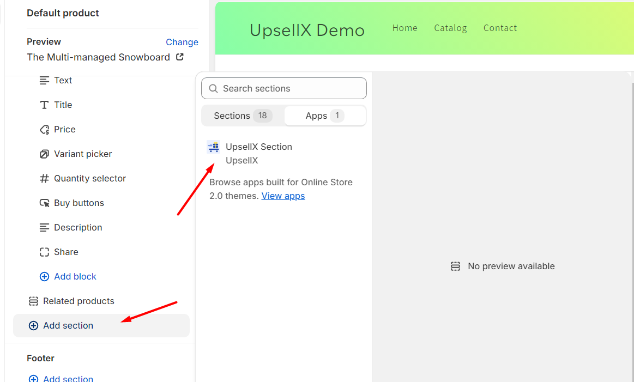Image resolution: width=634 pixels, height=382 pixels.
Task: Click the UpsellX app cart icon
Action: 214,147
